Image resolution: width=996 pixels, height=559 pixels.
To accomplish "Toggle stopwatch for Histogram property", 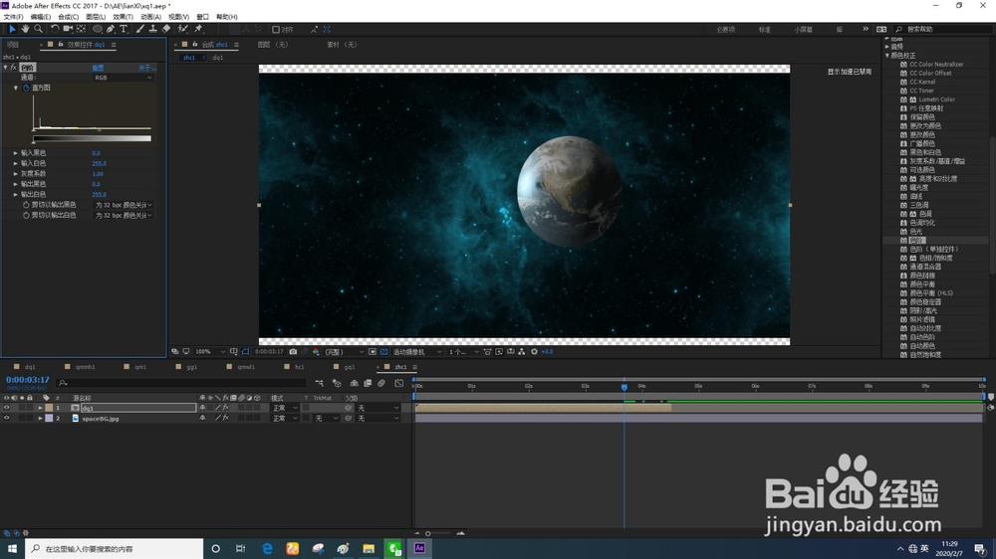I will point(26,89).
